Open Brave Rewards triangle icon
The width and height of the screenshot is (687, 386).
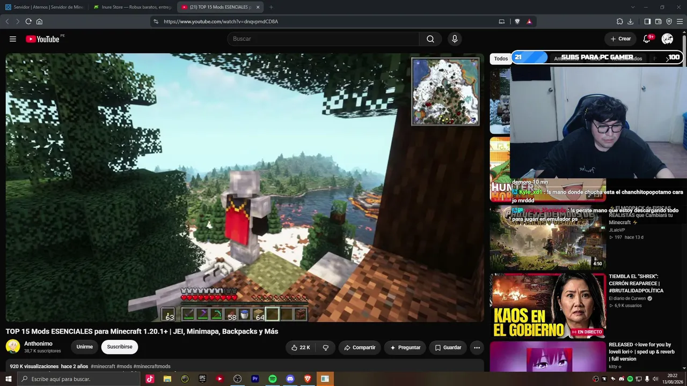(x=529, y=21)
